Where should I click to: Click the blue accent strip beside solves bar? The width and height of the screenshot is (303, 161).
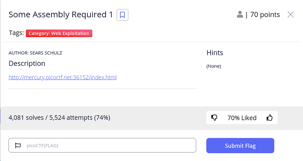coord(1,118)
